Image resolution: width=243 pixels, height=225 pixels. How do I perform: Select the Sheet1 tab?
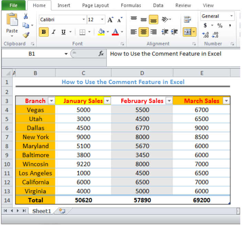[x=42, y=211]
